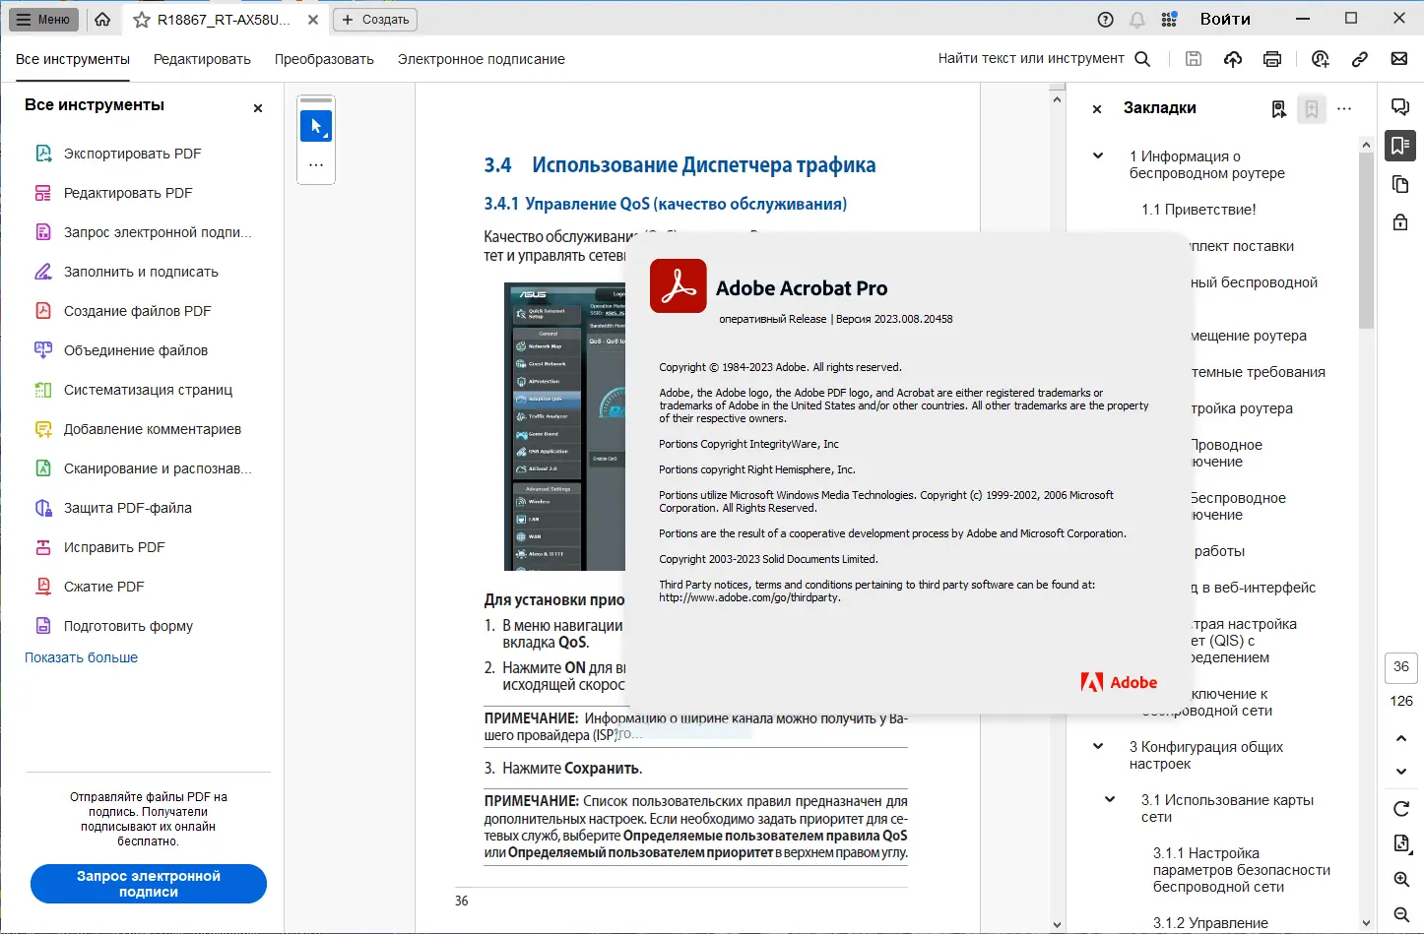Choose the selection arrow tool

pos(316,126)
